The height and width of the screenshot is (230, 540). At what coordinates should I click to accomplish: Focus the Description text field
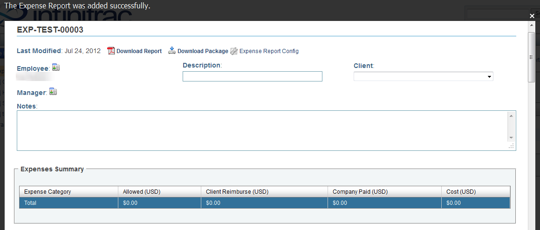coord(253,76)
